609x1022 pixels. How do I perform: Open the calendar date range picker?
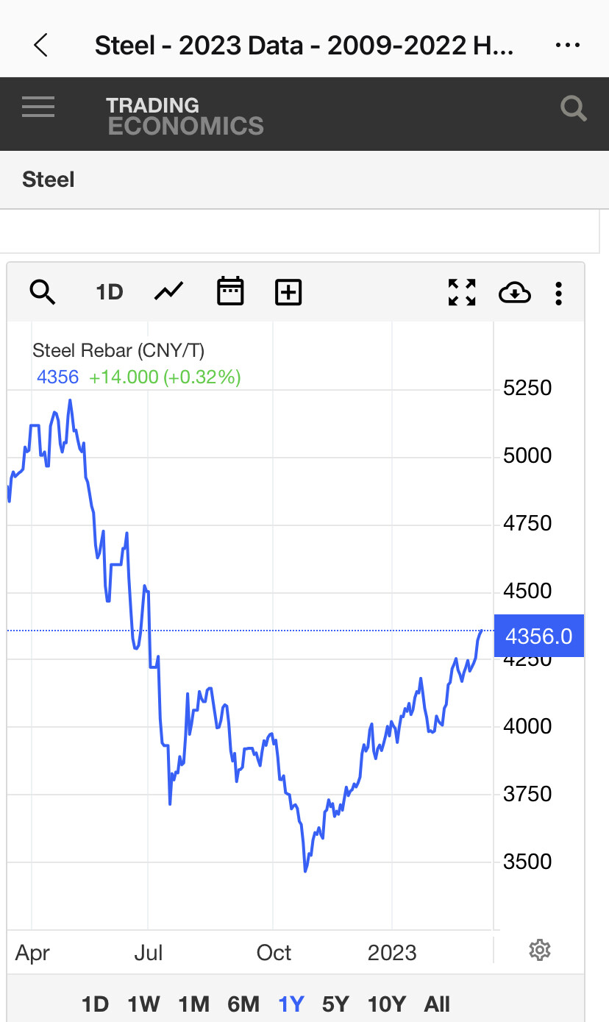[x=230, y=292]
